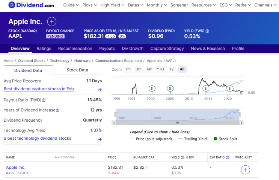Expand the Resources menu

pos(204,5)
